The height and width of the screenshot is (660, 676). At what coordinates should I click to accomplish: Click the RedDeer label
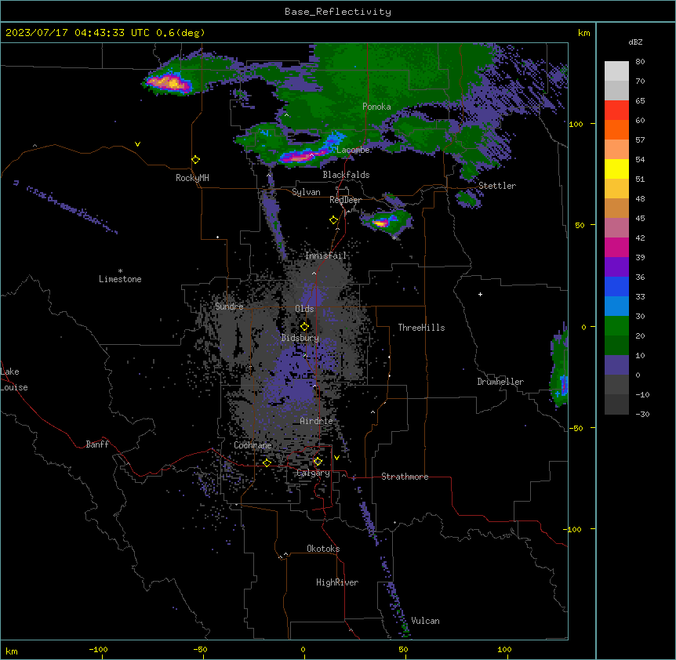click(x=345, y=200)
